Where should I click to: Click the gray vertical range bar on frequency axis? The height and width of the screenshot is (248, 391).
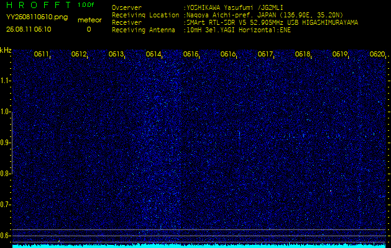[x=12, y=143]
